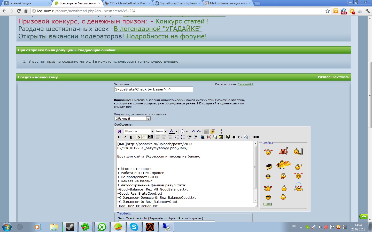The image size is (372, 232).
Task: Click the Remove Formatting icon in editor
Action: [x=119, y=131]
